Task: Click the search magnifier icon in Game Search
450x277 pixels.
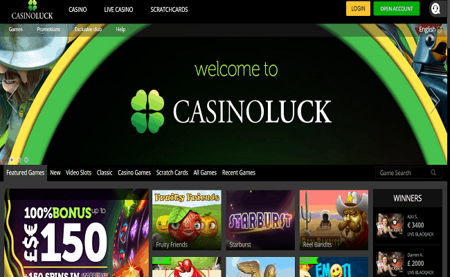Action: [x=433, y=172]
